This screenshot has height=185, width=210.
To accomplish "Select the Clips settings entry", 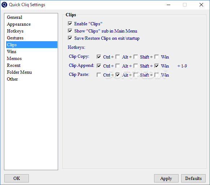I will tap(32, 45).
